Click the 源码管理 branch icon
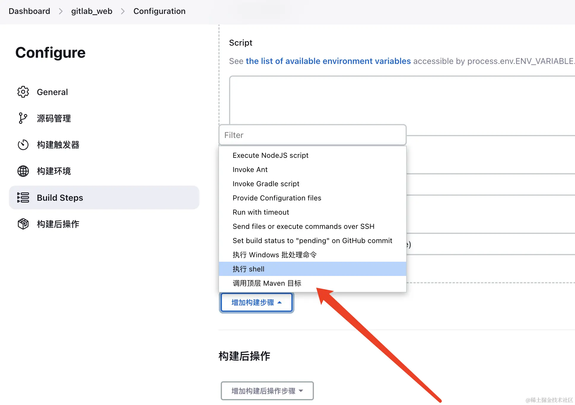 click(23, 118)
